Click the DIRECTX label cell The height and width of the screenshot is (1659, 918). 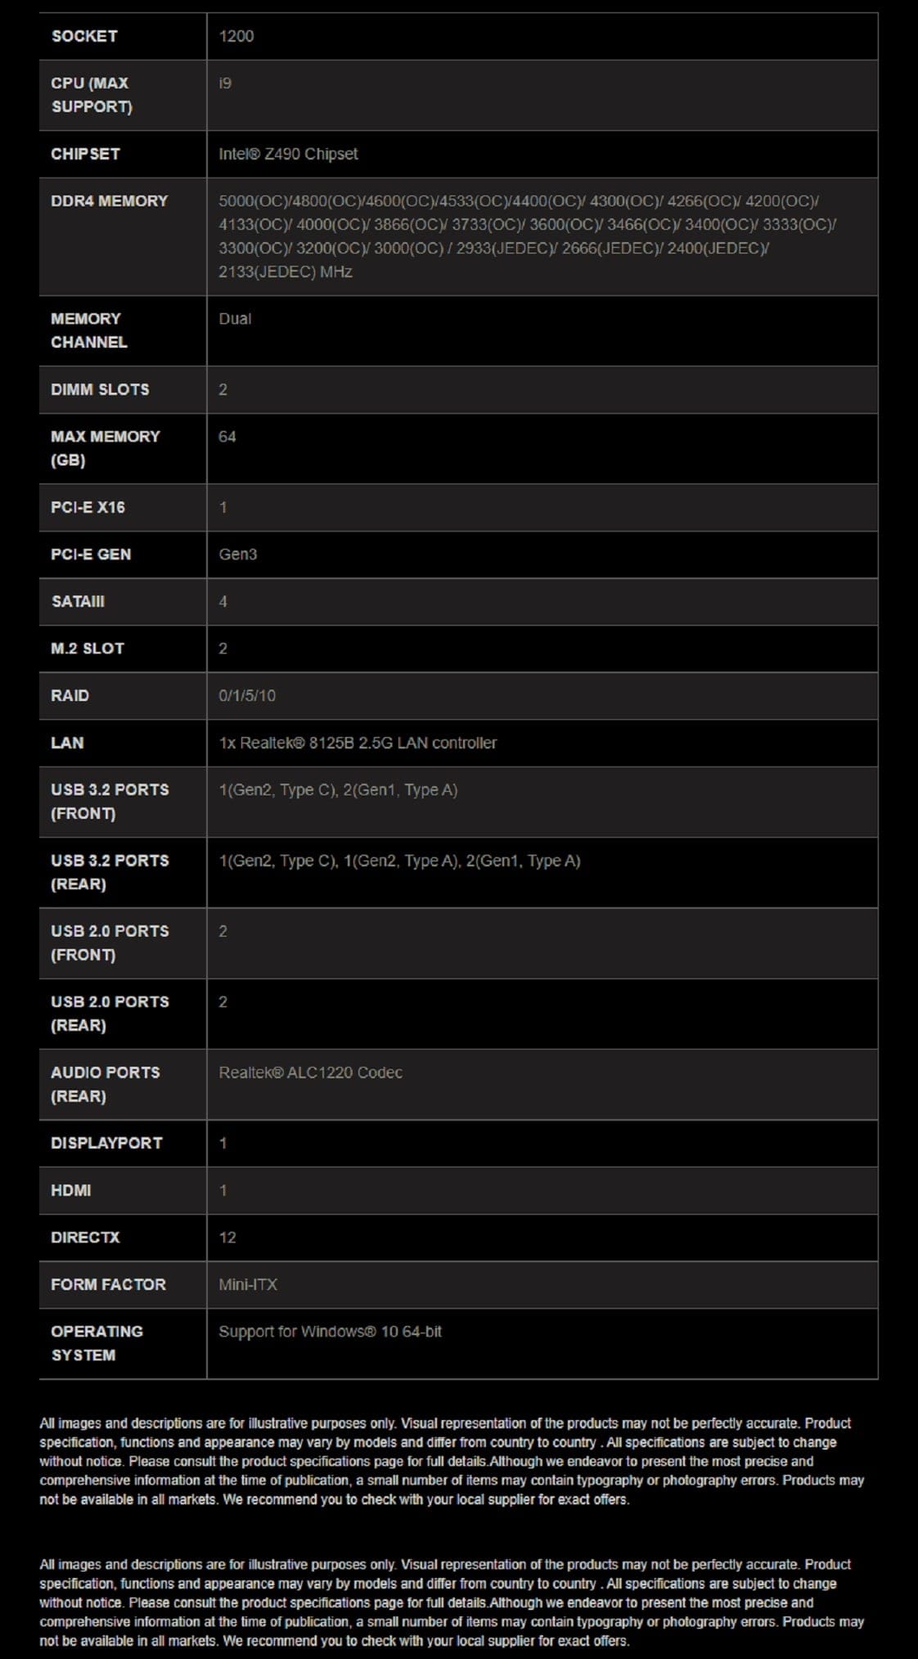coord(85,1237)
